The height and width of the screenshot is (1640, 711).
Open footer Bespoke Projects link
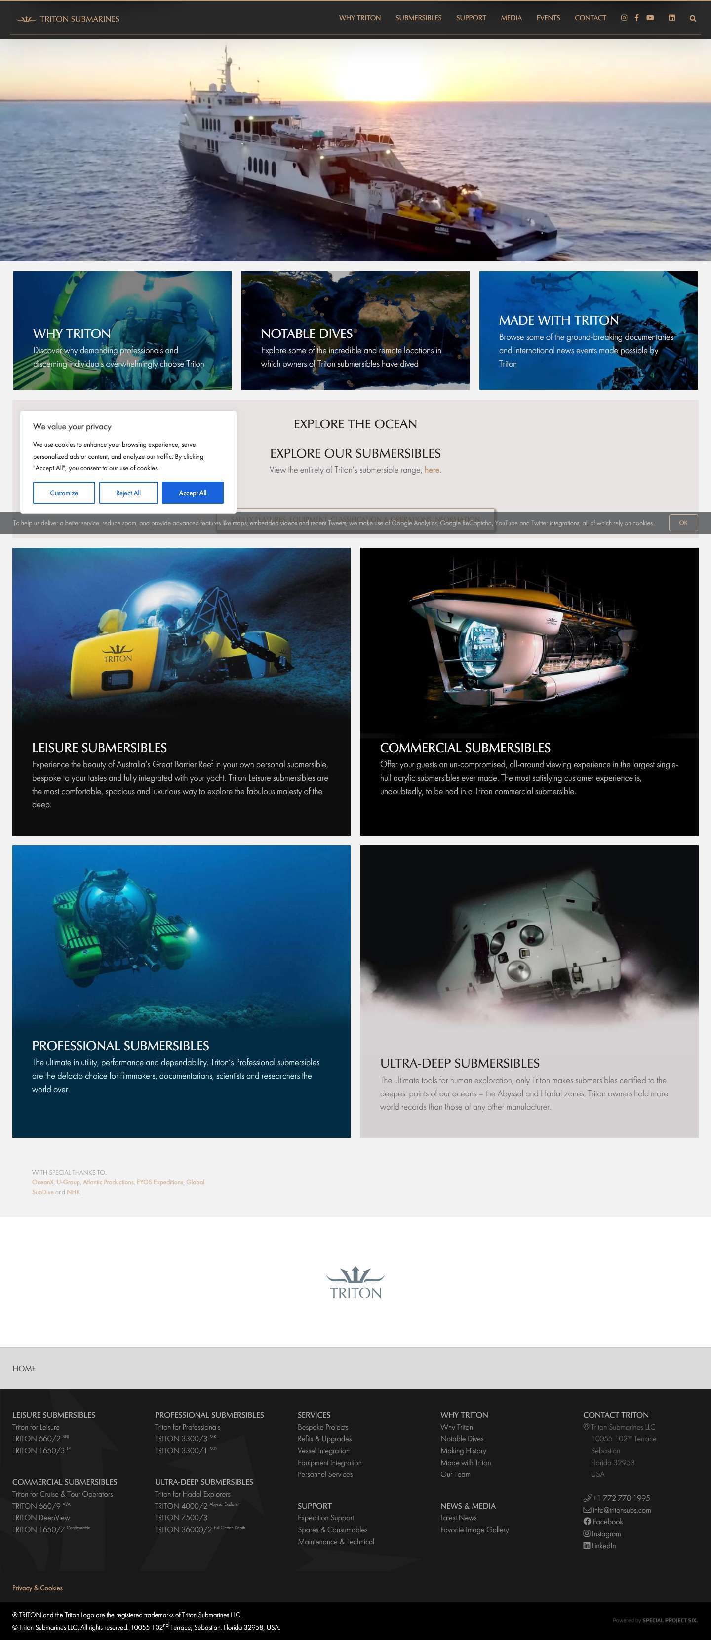[x=322, y=1427]
